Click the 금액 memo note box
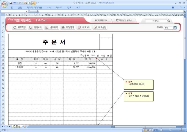 (x=139, y=85)
